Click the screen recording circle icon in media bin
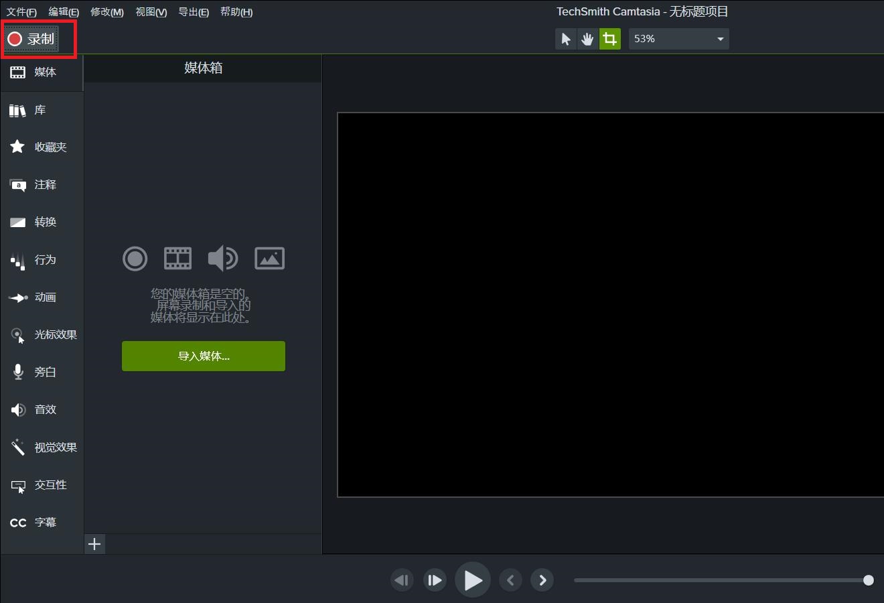The height and width of the screenshot is (603, 884). [135, 259]
